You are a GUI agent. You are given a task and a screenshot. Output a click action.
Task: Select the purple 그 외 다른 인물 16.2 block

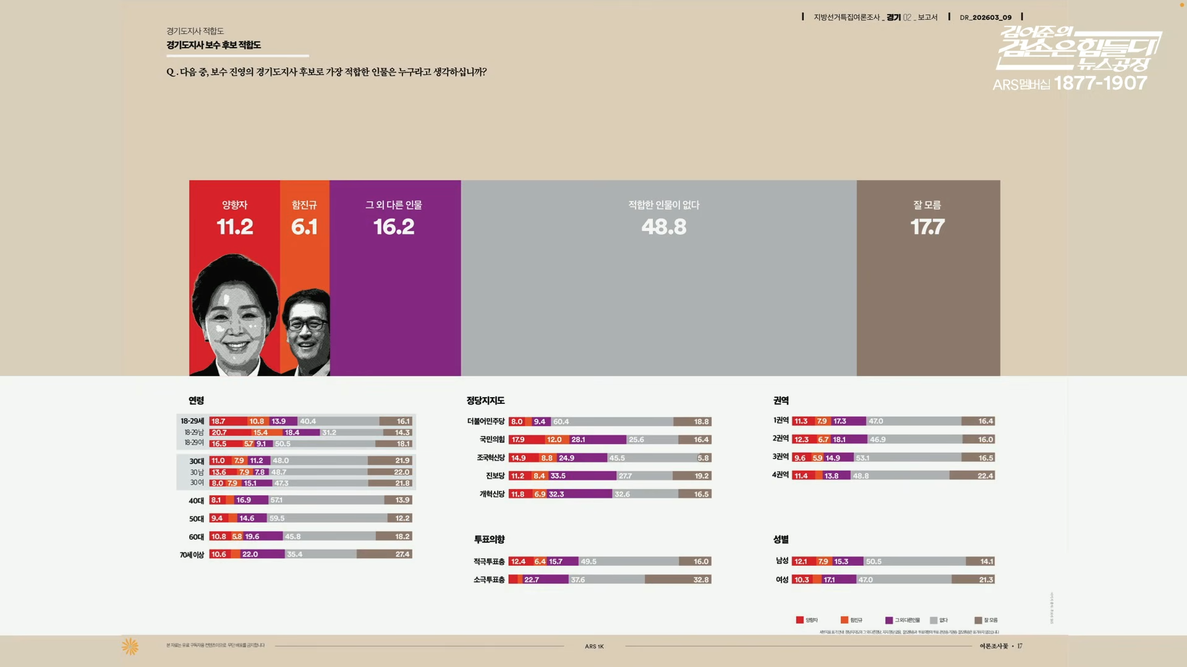[x=395, y=278]
